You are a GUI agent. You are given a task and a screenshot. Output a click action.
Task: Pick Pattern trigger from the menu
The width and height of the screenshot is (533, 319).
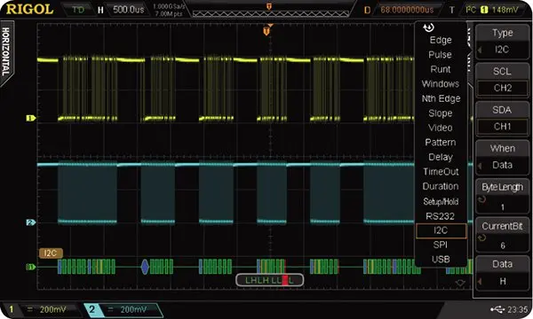(441, 143)
